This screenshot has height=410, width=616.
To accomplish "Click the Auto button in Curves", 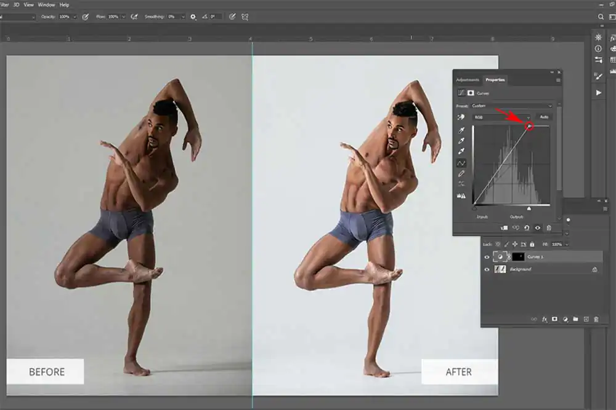I will (545, 117).
